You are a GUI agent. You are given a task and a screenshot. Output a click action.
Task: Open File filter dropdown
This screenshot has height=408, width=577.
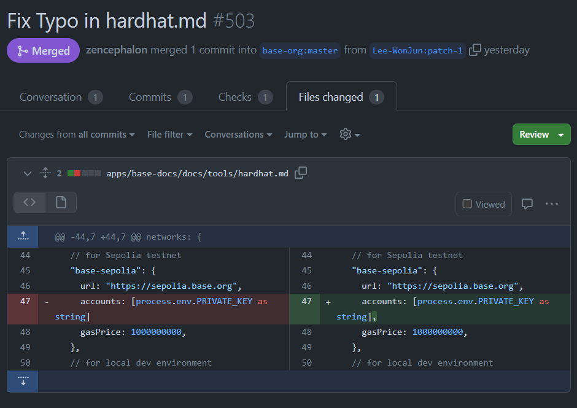(x=169, y=135)
